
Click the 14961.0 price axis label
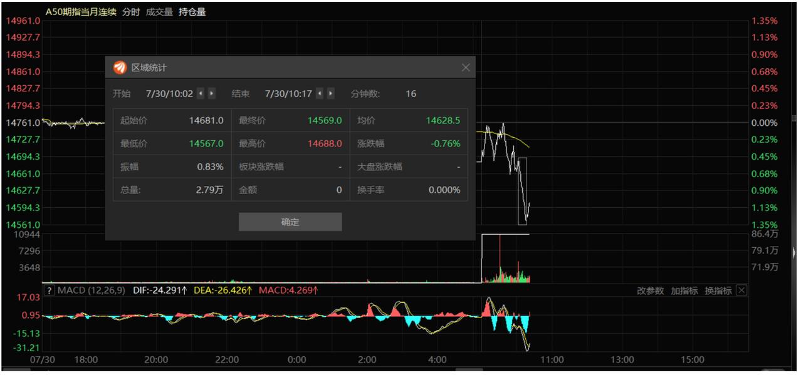(x=23, y=21)
